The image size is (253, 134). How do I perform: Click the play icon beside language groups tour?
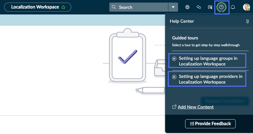[x=174, y=59]
